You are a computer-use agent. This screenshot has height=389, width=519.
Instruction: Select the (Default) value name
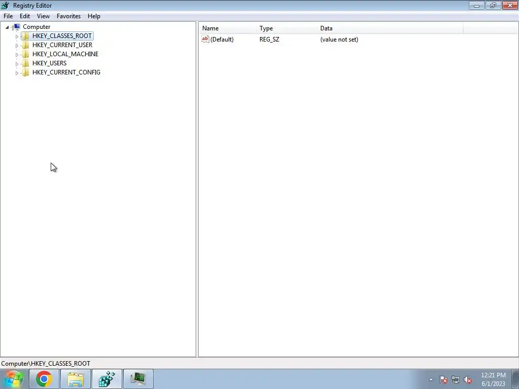coord(222,40)
